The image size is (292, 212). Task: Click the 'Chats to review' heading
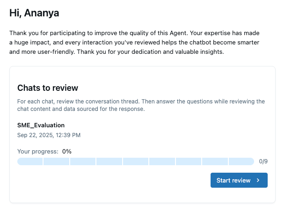point(47,88)
